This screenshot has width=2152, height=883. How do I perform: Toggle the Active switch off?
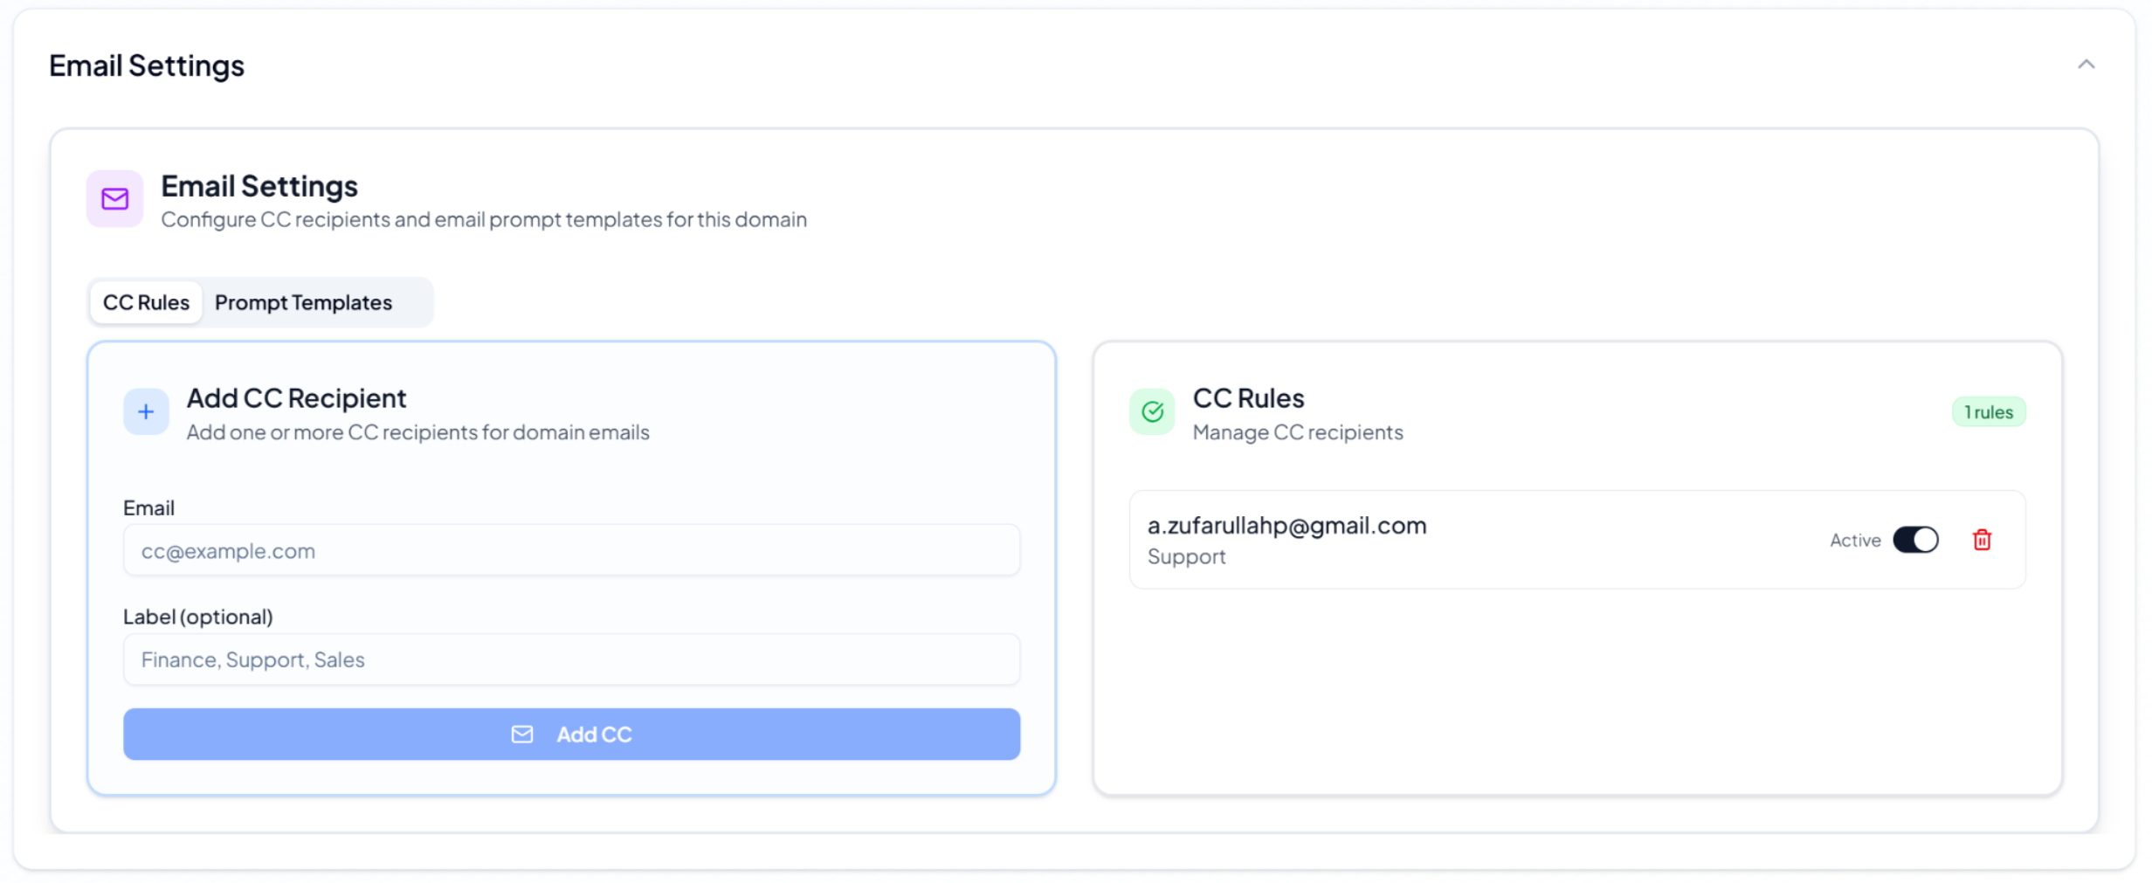point(1915,540)
